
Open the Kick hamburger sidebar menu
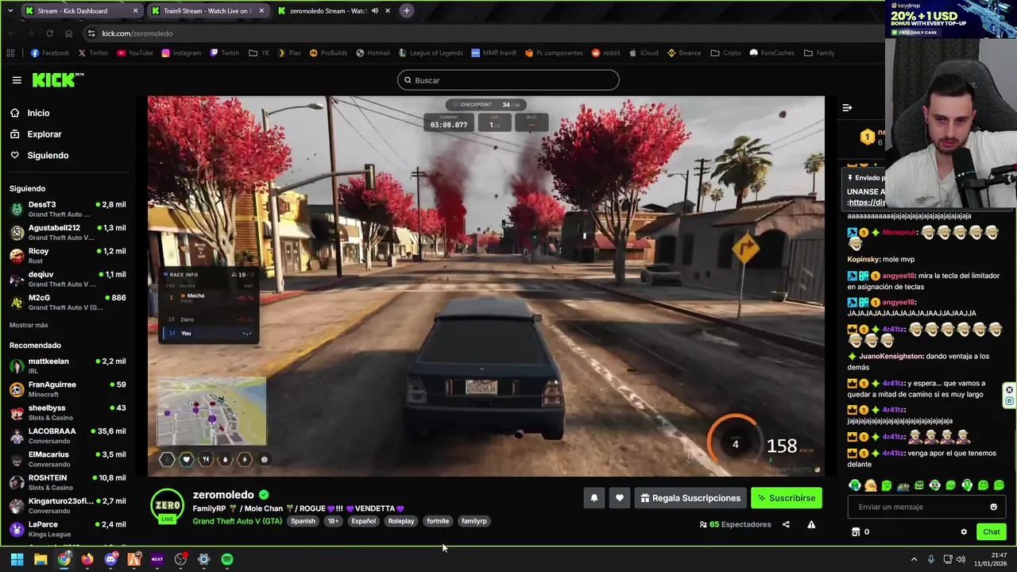point(17,80)
